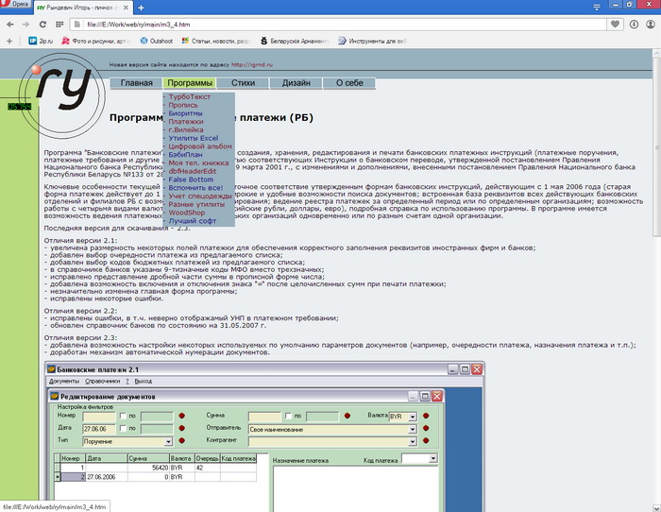The height and width of the screenshot is (512, 661).
Task: Open the tab menu icon in title bar
Action: 597,8
